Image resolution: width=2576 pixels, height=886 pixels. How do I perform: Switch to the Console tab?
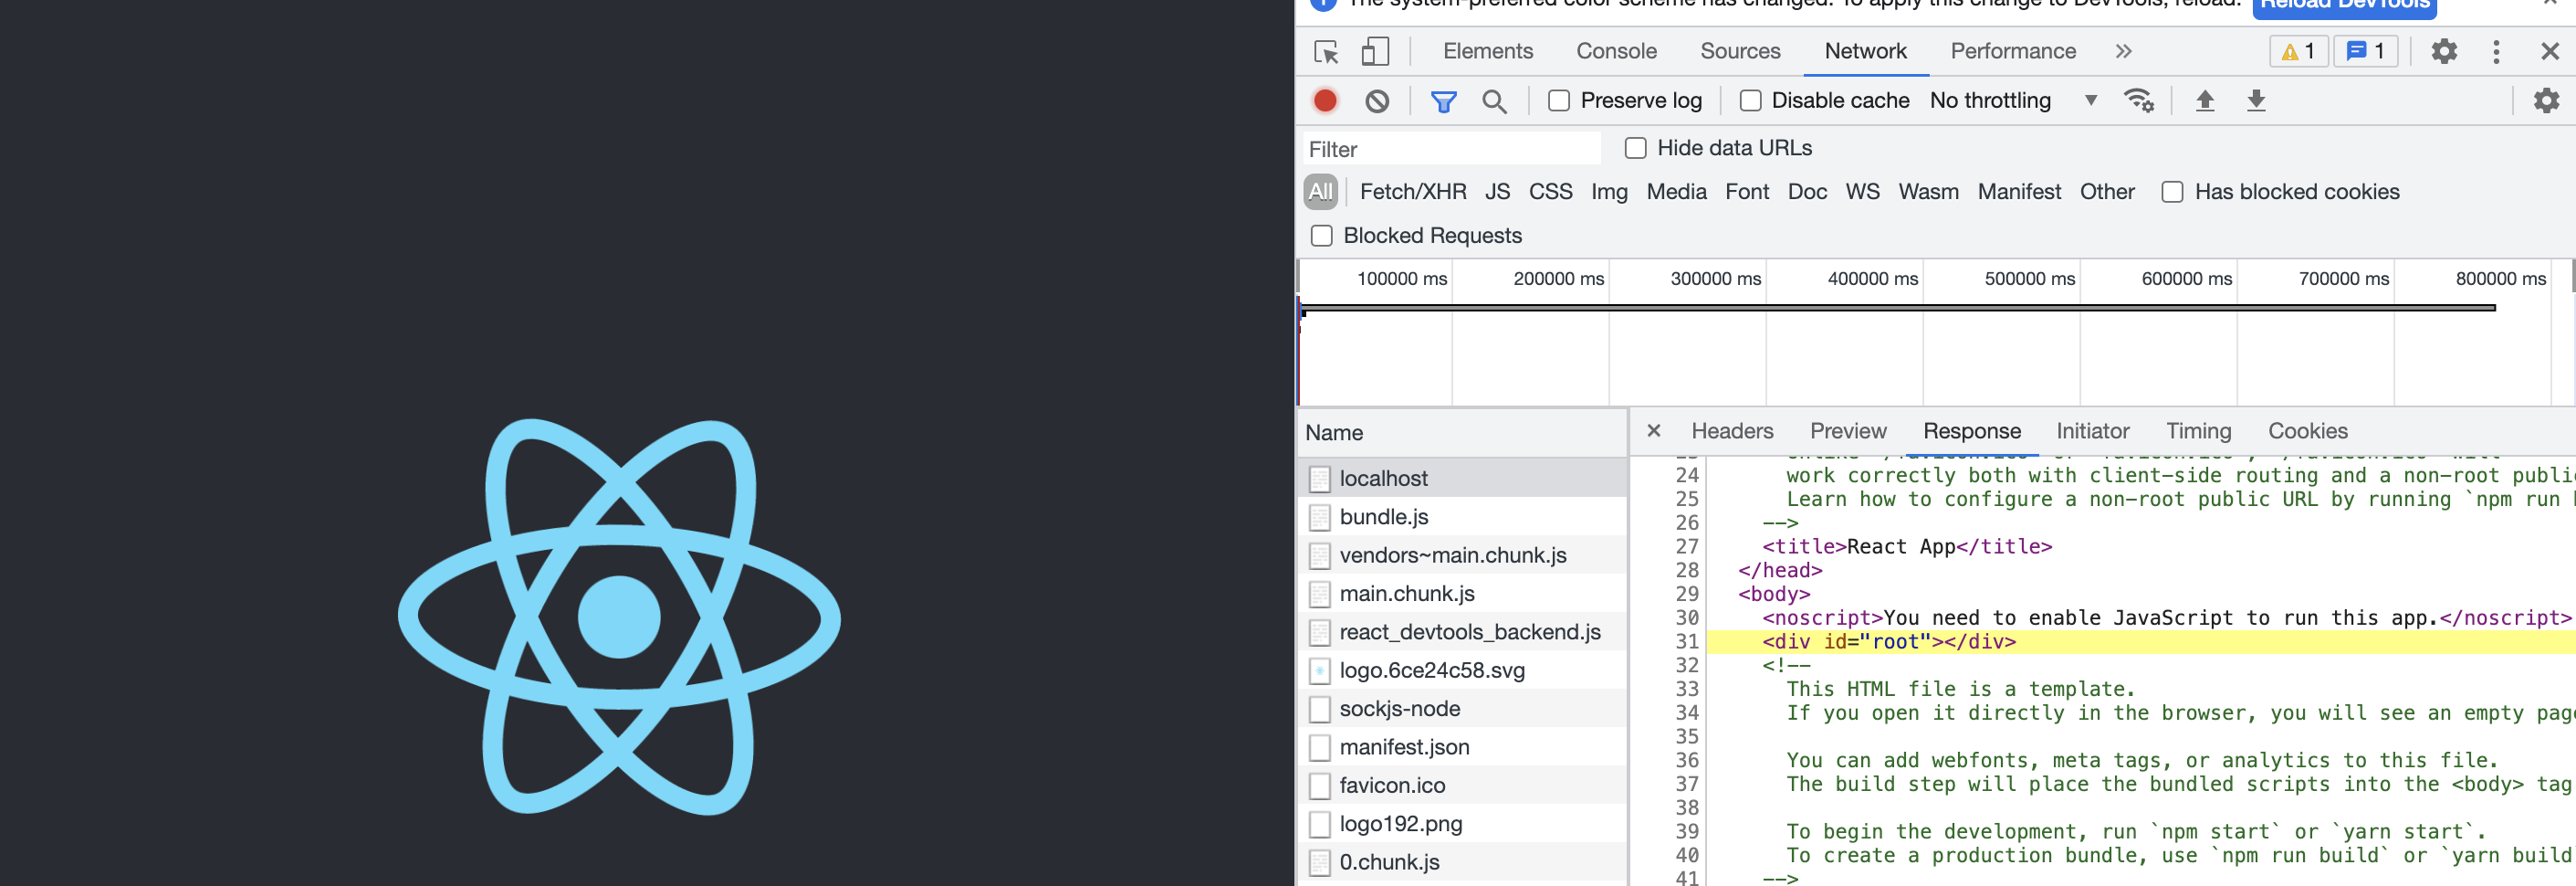tap(1616, 52)
